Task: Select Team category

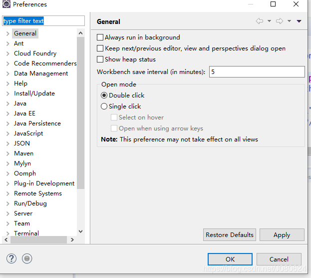Action: (22, 223)
